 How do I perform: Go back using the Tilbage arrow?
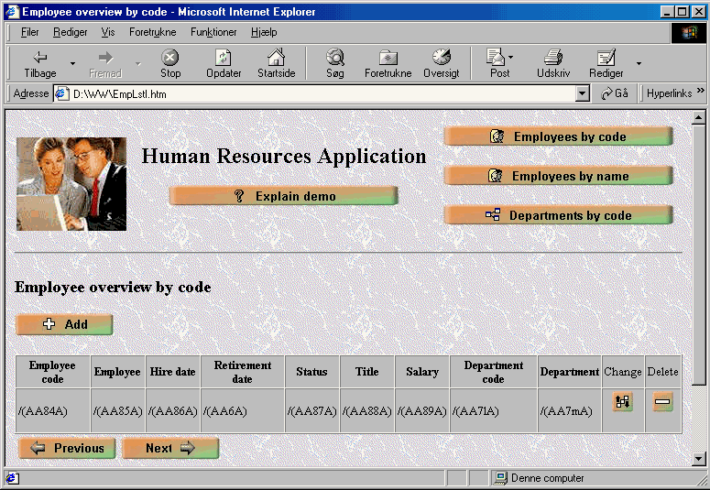[39, 63]
